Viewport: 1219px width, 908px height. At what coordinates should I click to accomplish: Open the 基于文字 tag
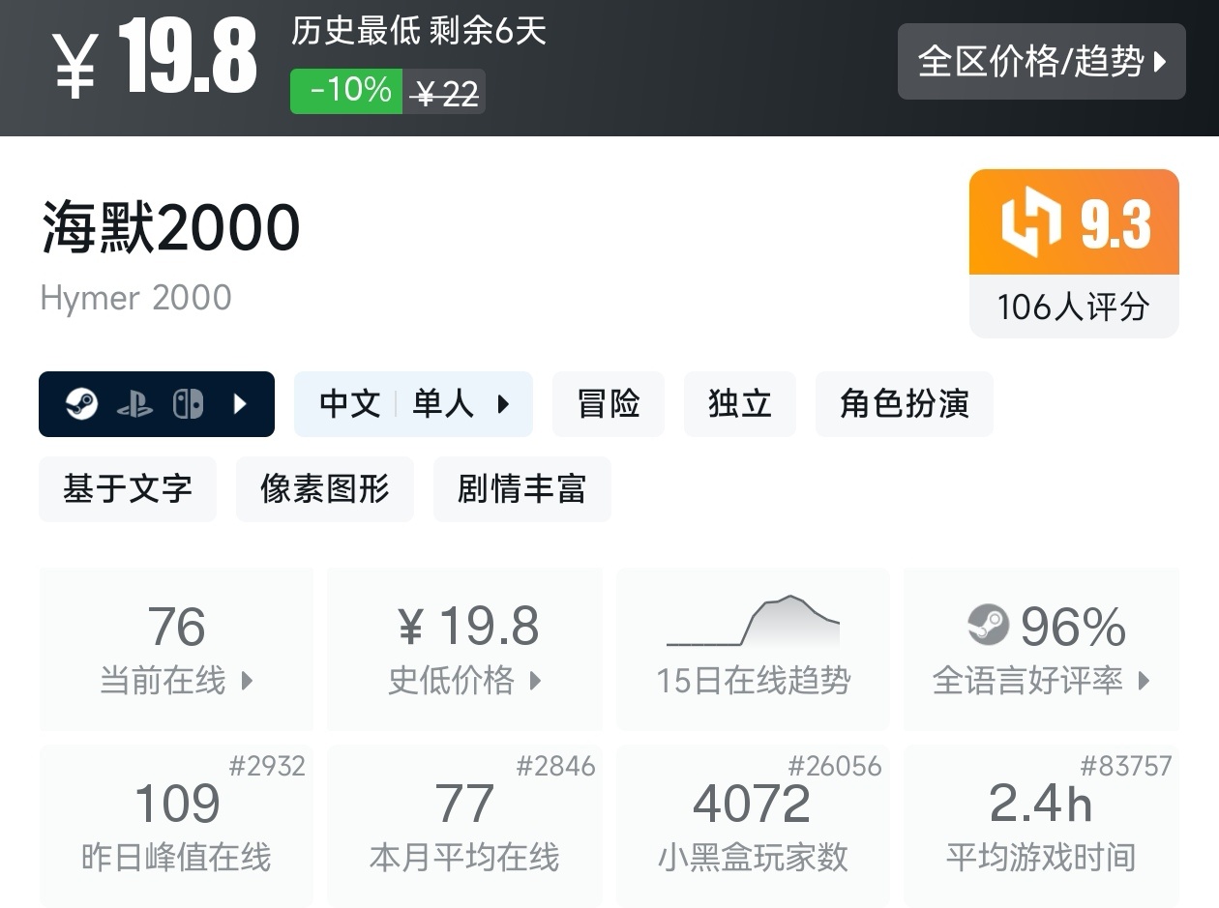pos(128,489)
